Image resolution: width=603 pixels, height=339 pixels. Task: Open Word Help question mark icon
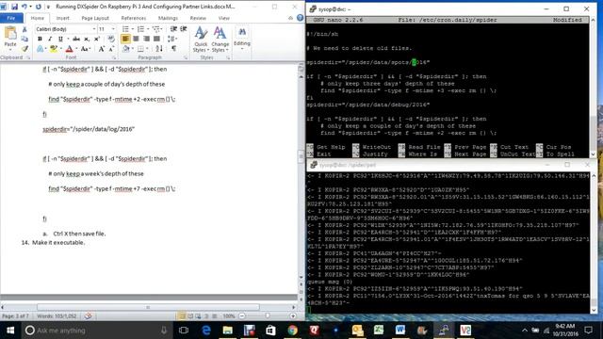[x=300, y=18]
